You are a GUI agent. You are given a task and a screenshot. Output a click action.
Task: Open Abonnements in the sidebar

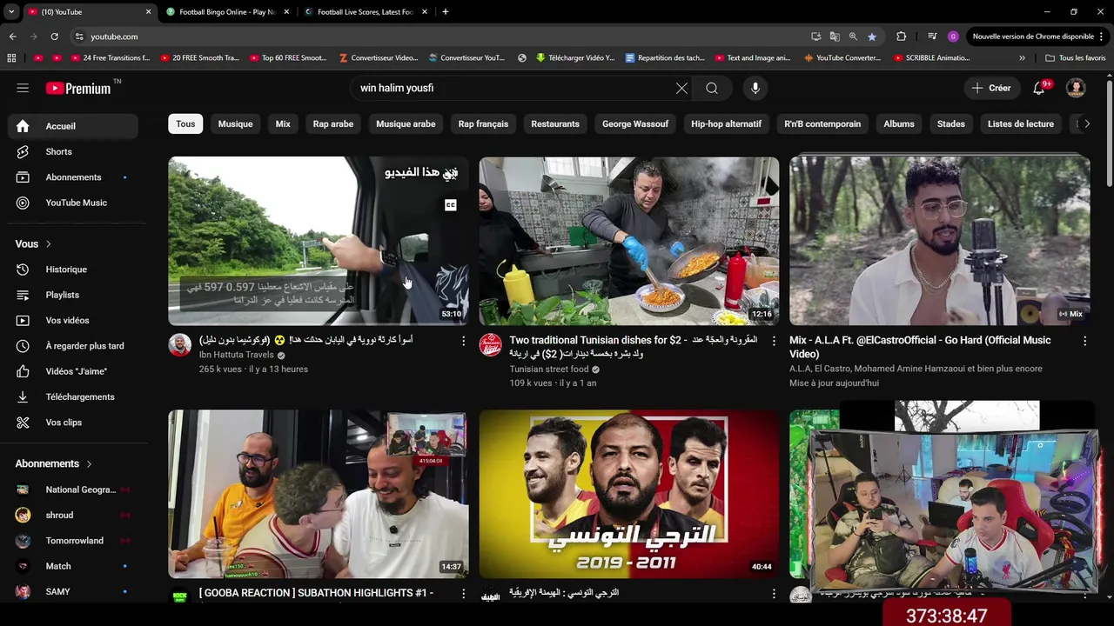tap(73, 177)
